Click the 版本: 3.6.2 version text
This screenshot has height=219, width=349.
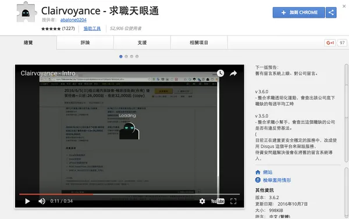click(x=267, y=198)
